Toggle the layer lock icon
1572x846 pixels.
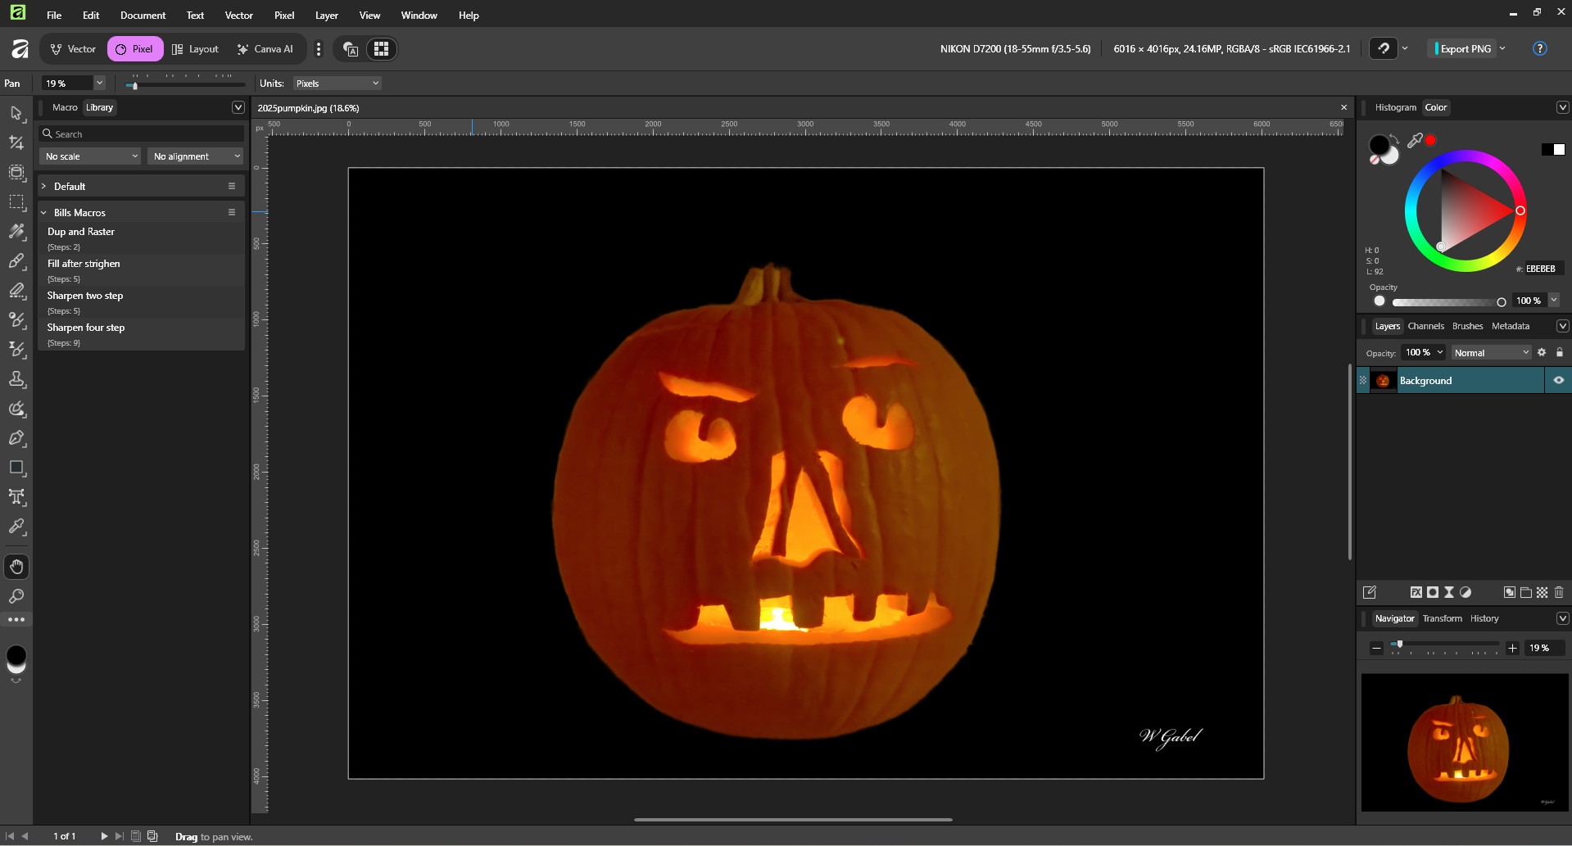1560,353
